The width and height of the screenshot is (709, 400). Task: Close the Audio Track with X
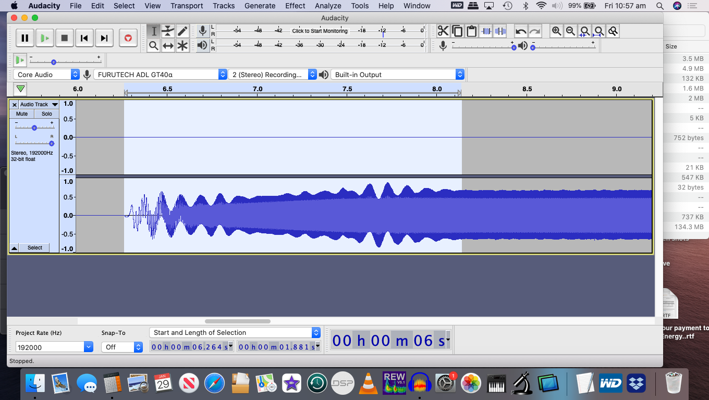click(x=15, y=105)
